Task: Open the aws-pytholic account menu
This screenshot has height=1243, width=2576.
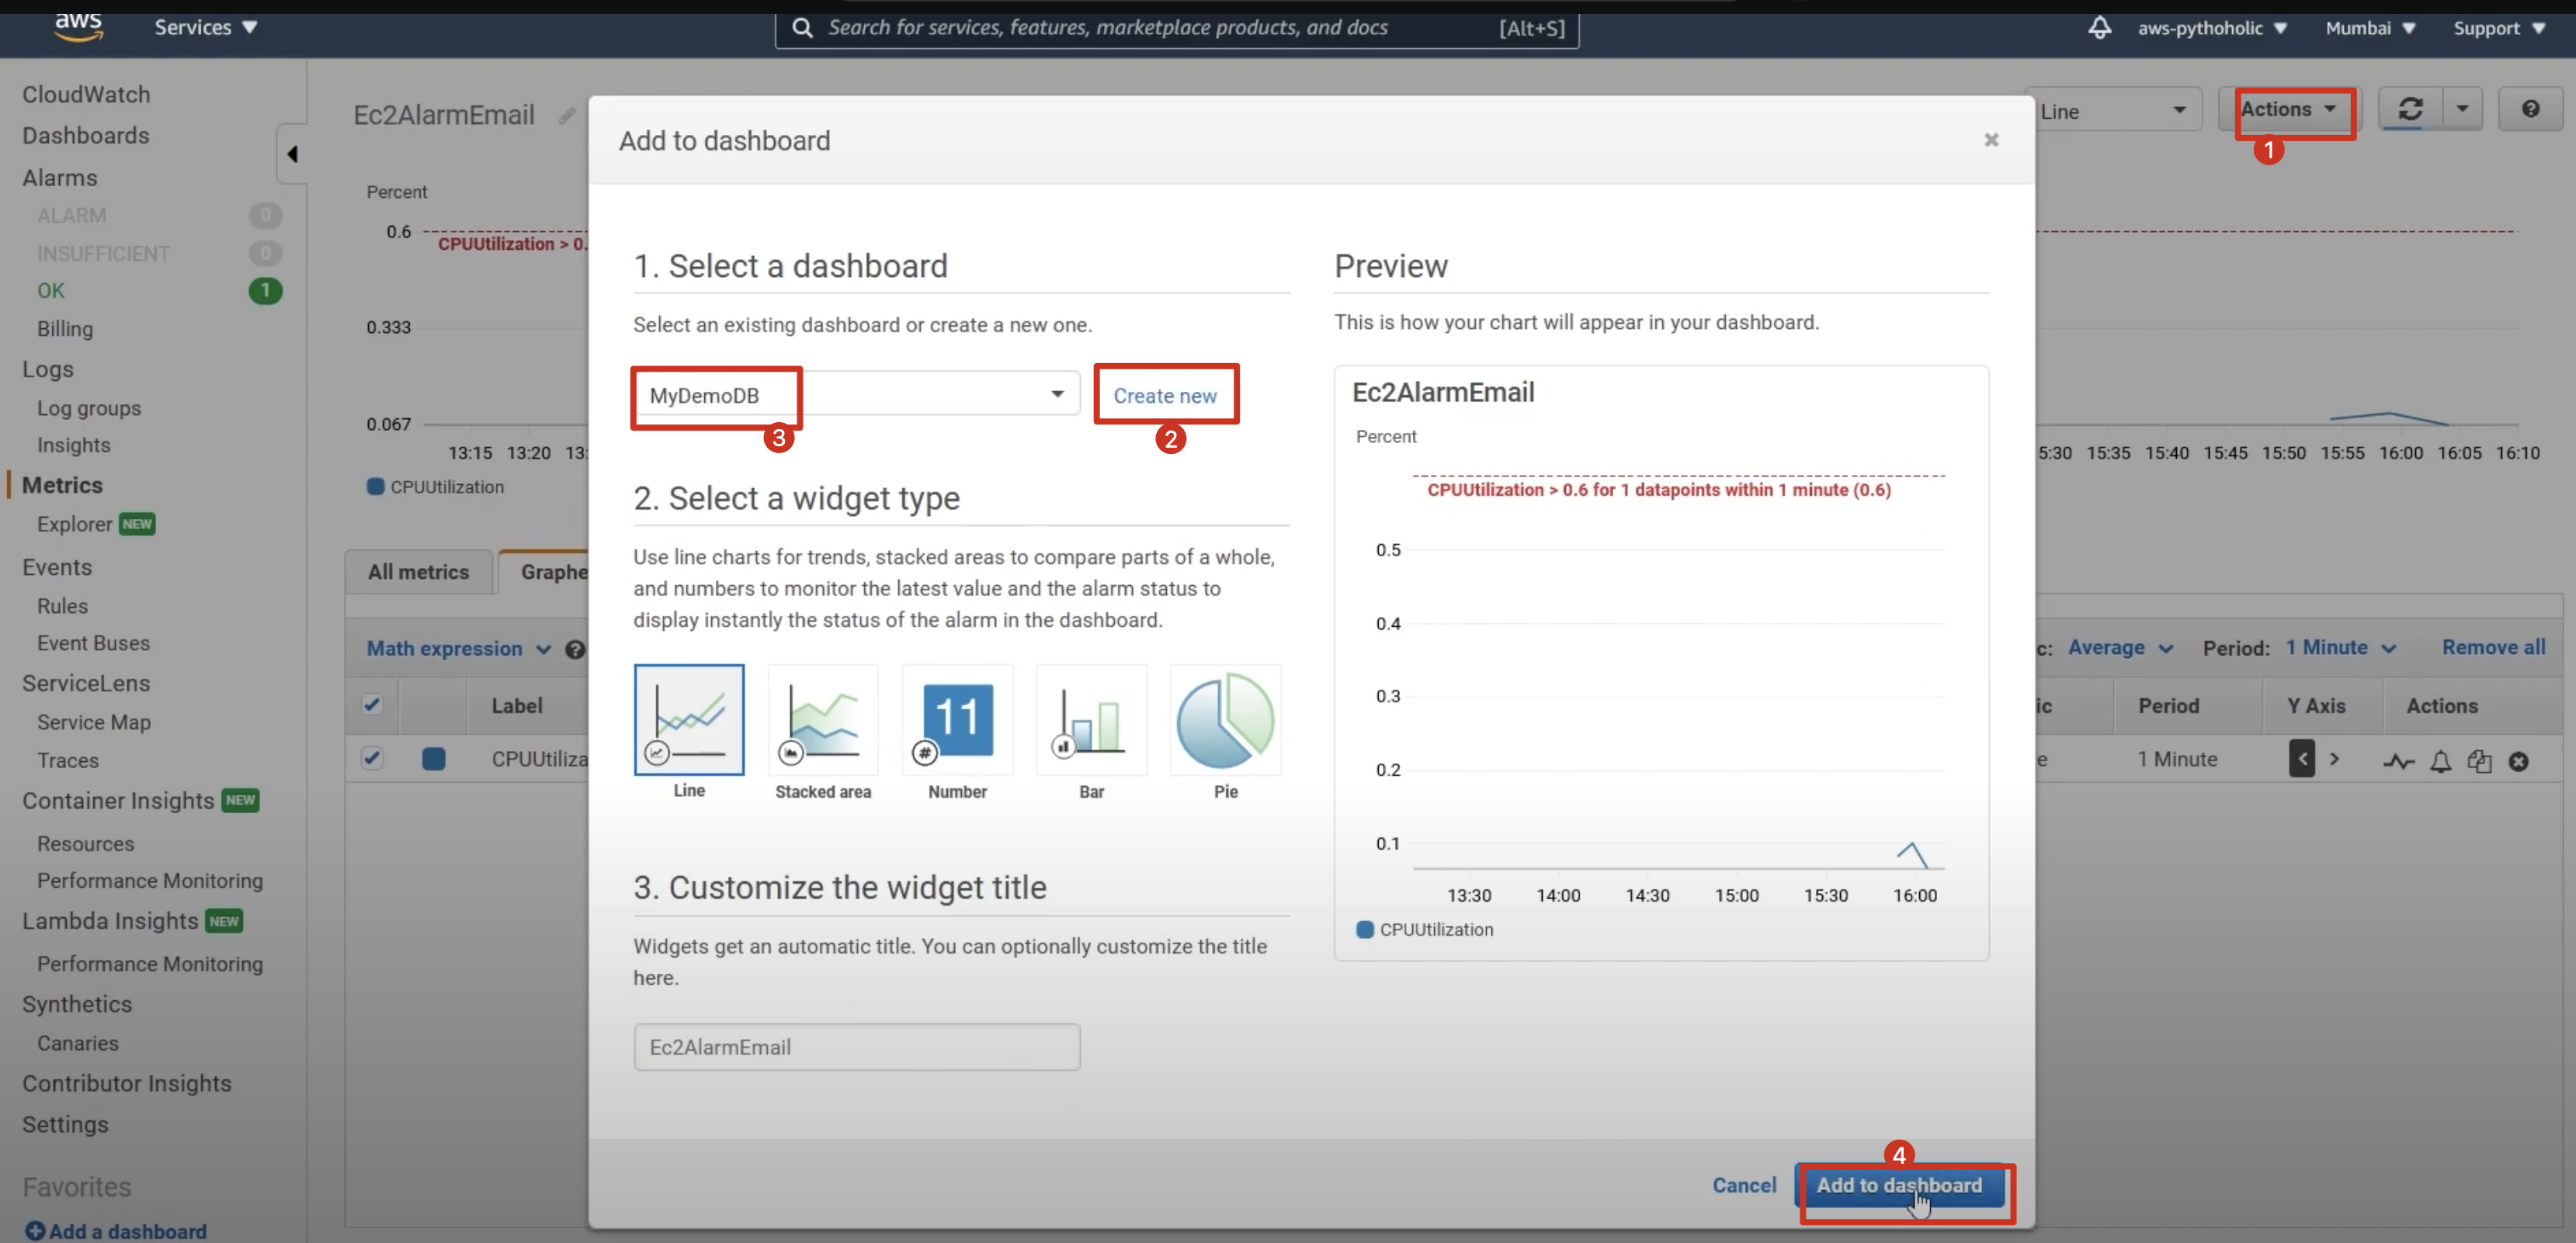Action: click(x=2212, y=28)
